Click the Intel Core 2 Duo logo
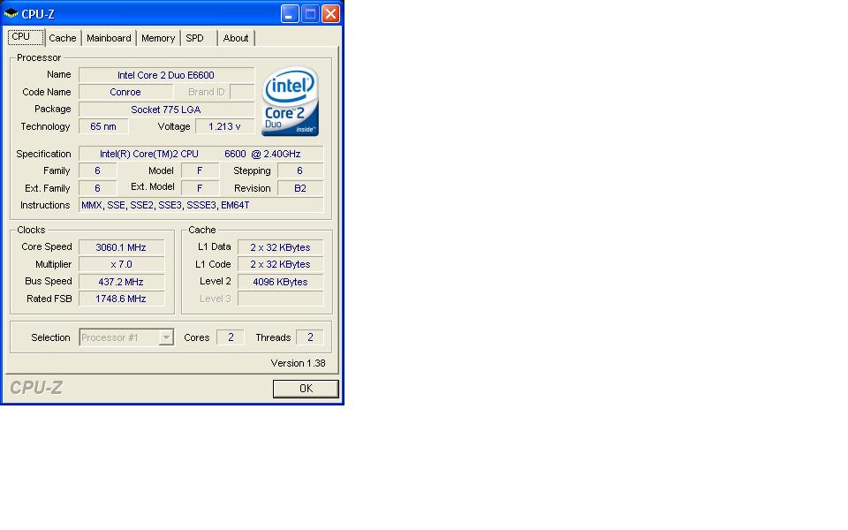The image size is (848, 530). point(291,101)
